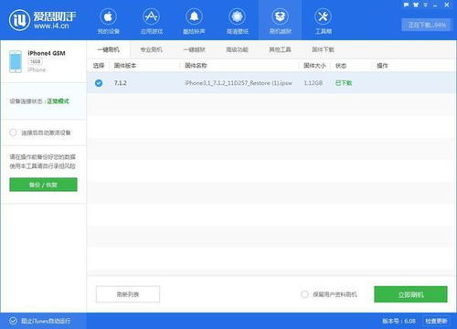Open the ringtones bell icon
457x329 pixels.
point(194,16)
